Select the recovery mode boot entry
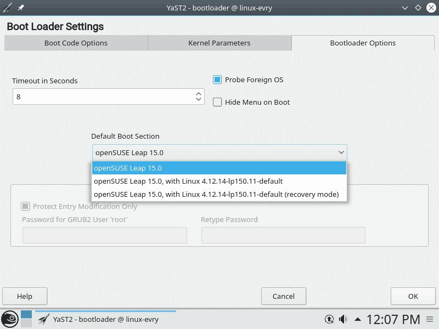 click(x=216, y=195)
